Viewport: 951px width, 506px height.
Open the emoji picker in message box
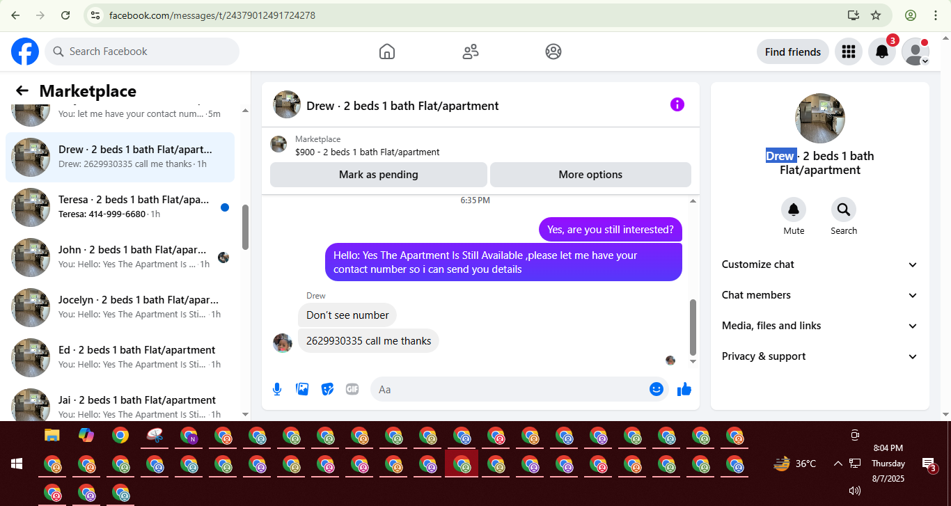656,389
